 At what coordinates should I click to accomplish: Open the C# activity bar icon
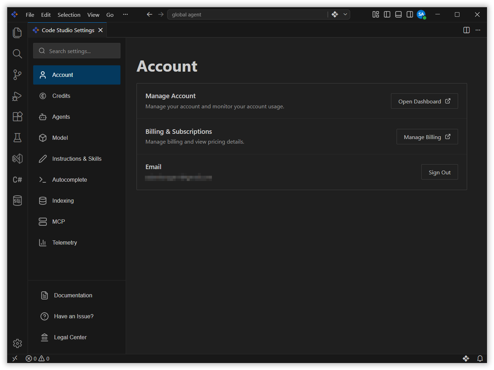(x=17, y=180)
